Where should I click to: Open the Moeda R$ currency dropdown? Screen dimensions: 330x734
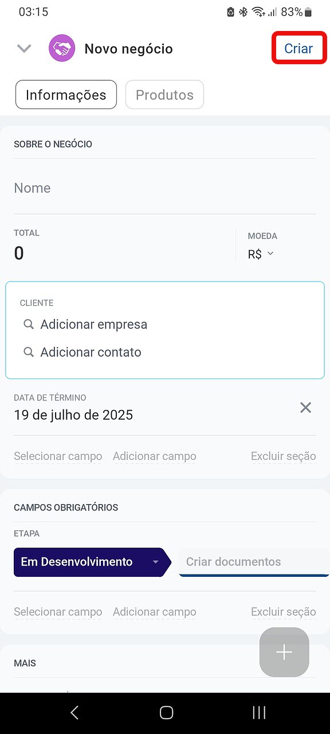261,254
